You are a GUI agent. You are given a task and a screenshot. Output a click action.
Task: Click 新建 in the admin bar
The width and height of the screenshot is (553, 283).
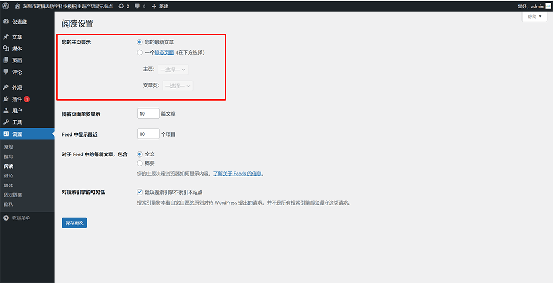click(x=164, y=6)
